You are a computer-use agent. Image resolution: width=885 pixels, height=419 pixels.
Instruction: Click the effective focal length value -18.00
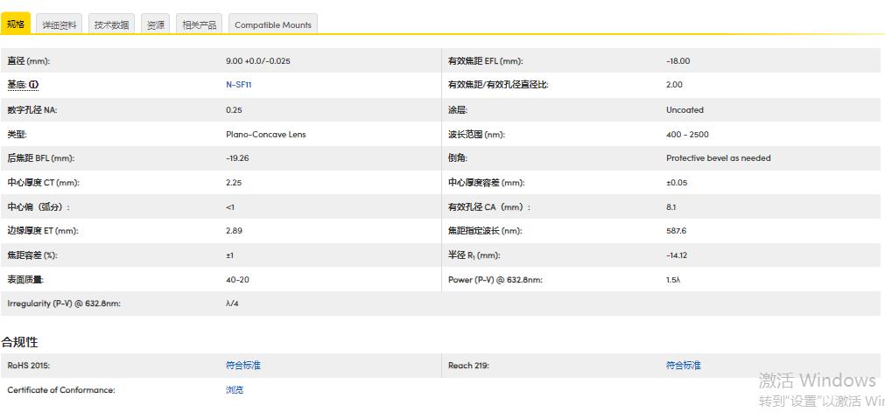(x=678, y=61)
